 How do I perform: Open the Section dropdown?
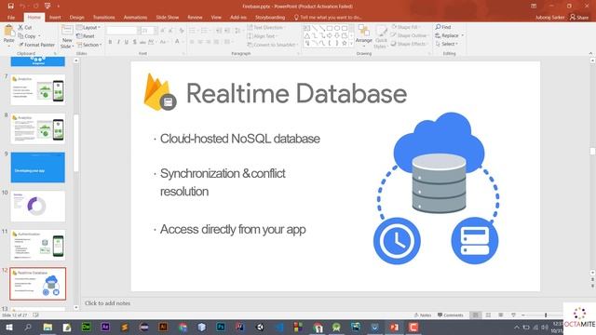89,45
